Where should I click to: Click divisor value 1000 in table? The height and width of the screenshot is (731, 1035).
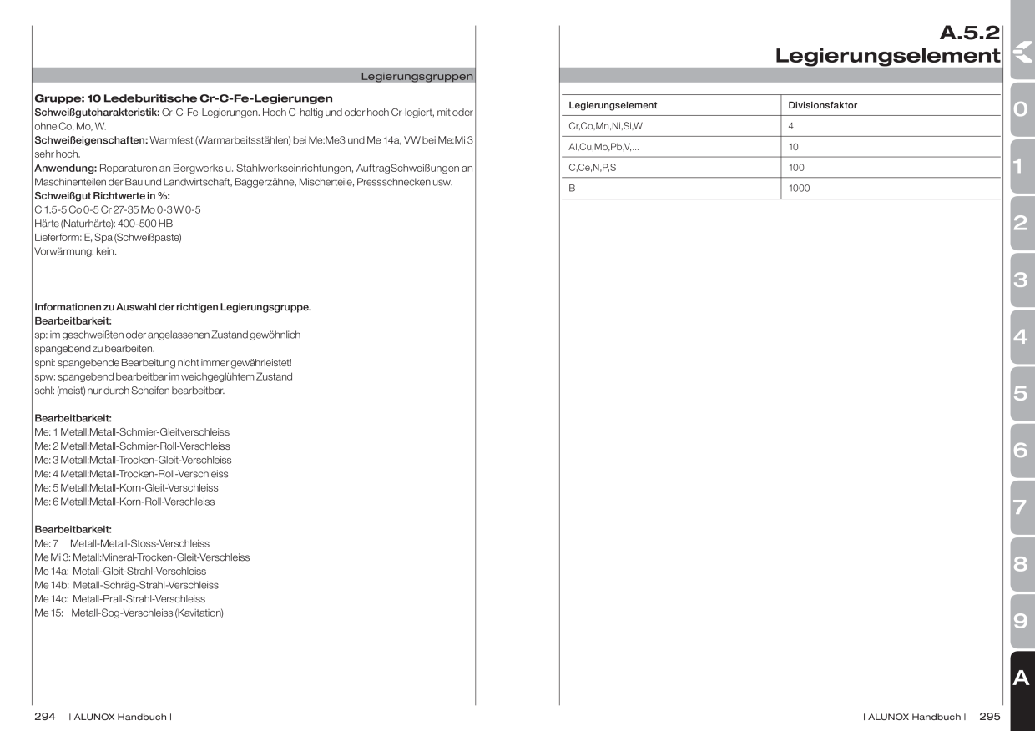pyautogui.click(x=800, y=189)
